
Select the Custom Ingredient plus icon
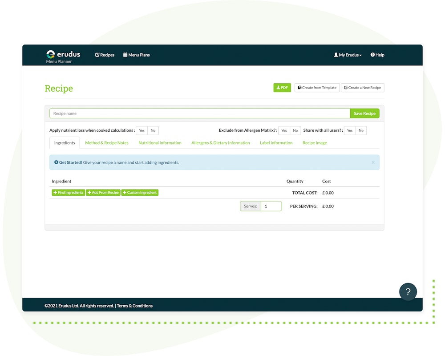125,192
